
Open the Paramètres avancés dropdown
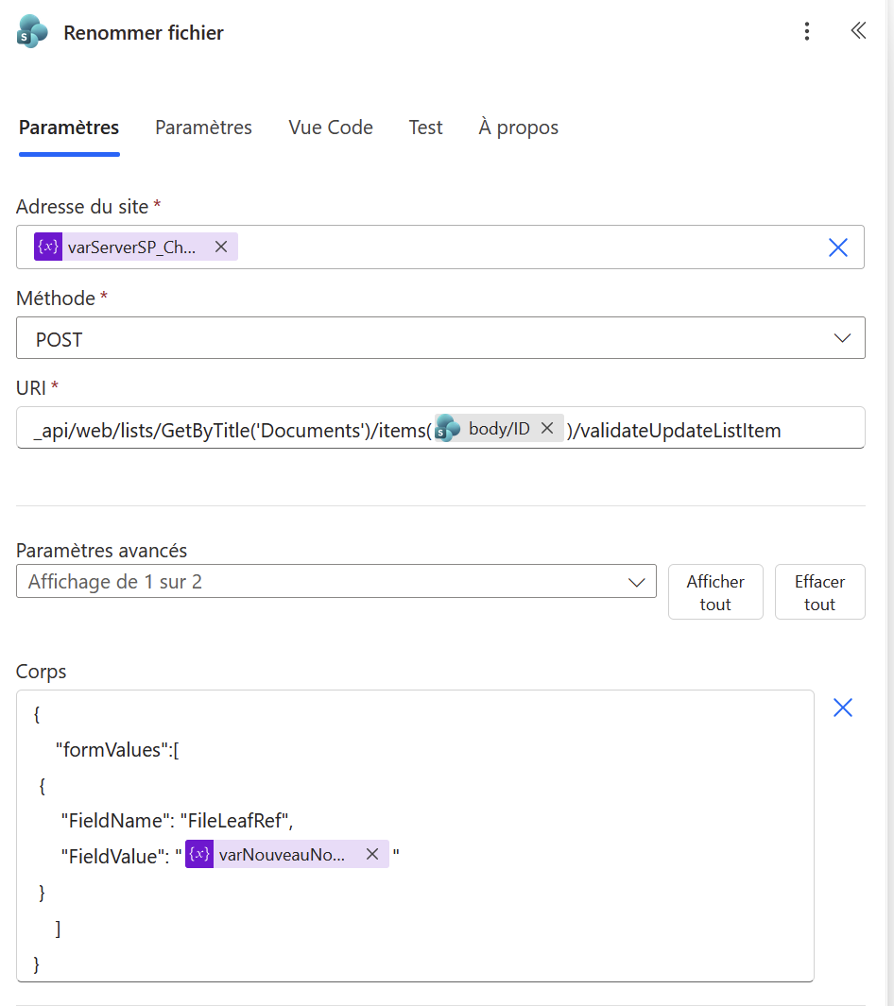click(x=335, y=582)
